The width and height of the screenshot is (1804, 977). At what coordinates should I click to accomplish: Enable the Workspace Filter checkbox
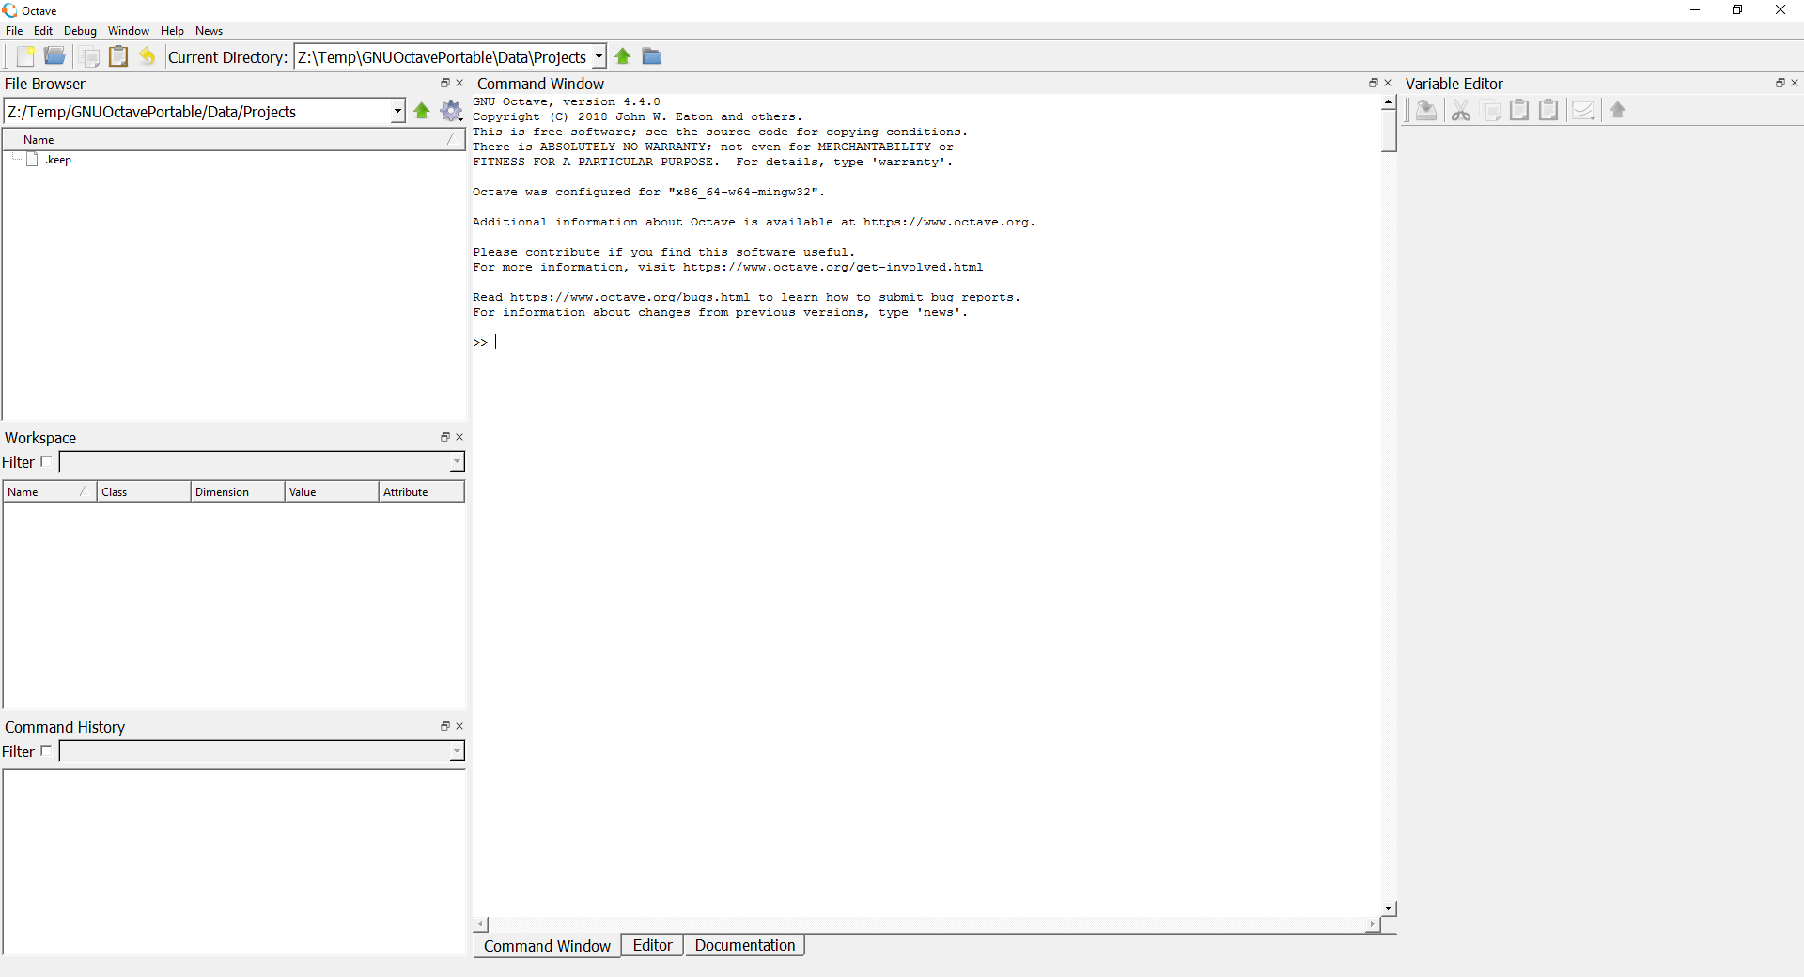click(x=46, y=461)
